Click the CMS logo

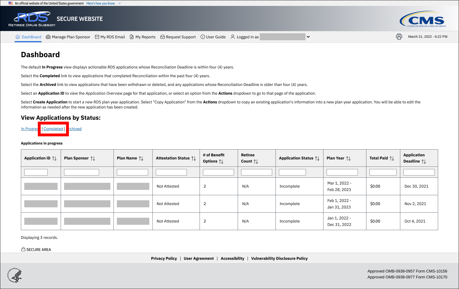coord(423,19)
